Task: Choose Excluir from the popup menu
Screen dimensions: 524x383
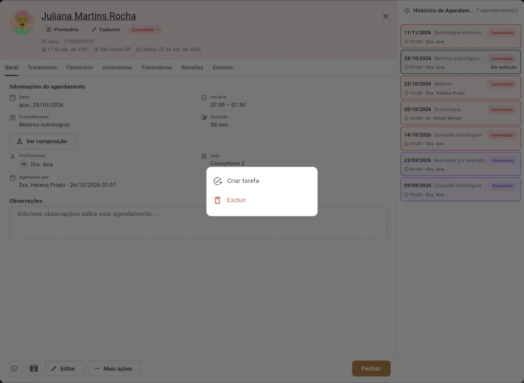Action: [262, 200]
